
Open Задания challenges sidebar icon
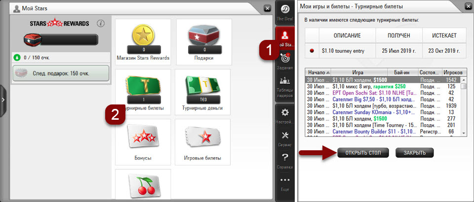point(285,62)
